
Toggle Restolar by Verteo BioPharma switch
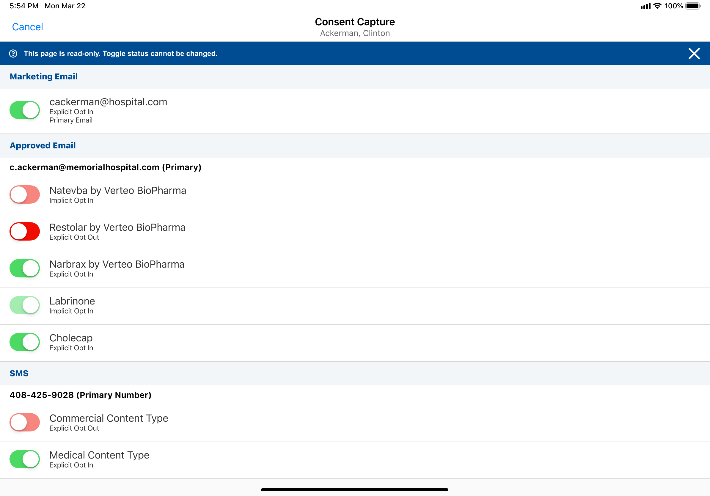[25, 231]
